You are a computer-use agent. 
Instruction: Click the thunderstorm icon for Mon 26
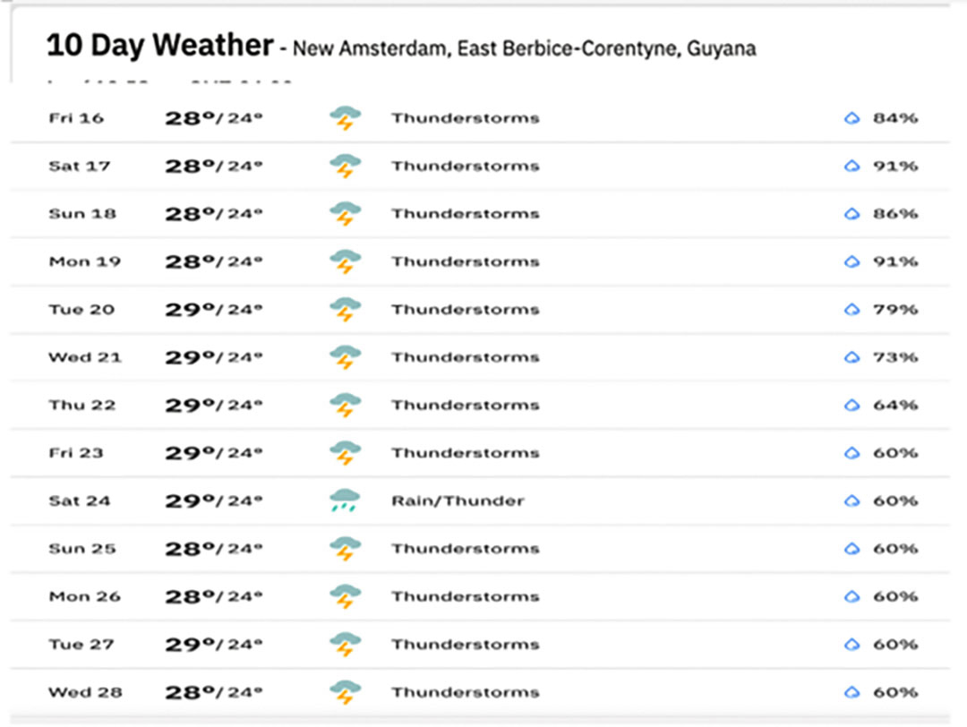pos(346,596)
